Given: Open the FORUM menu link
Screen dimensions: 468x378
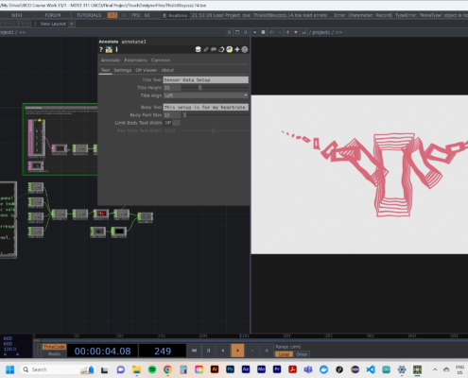Looking at the screenshot, I should pos(53,15).
